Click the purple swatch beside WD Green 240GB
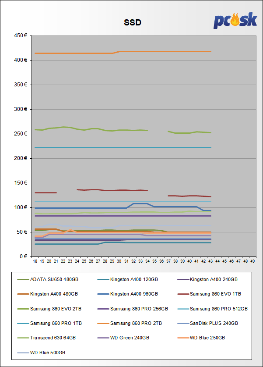 click(103, 338)
